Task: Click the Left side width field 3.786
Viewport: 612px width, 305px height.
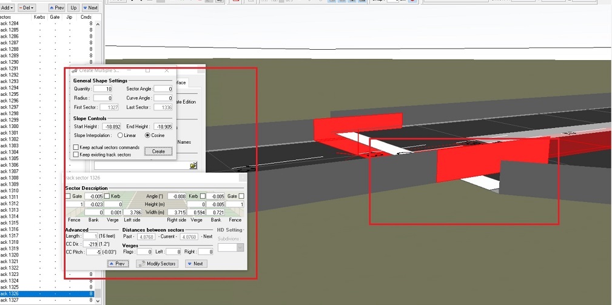Action: tap(132, 213)
